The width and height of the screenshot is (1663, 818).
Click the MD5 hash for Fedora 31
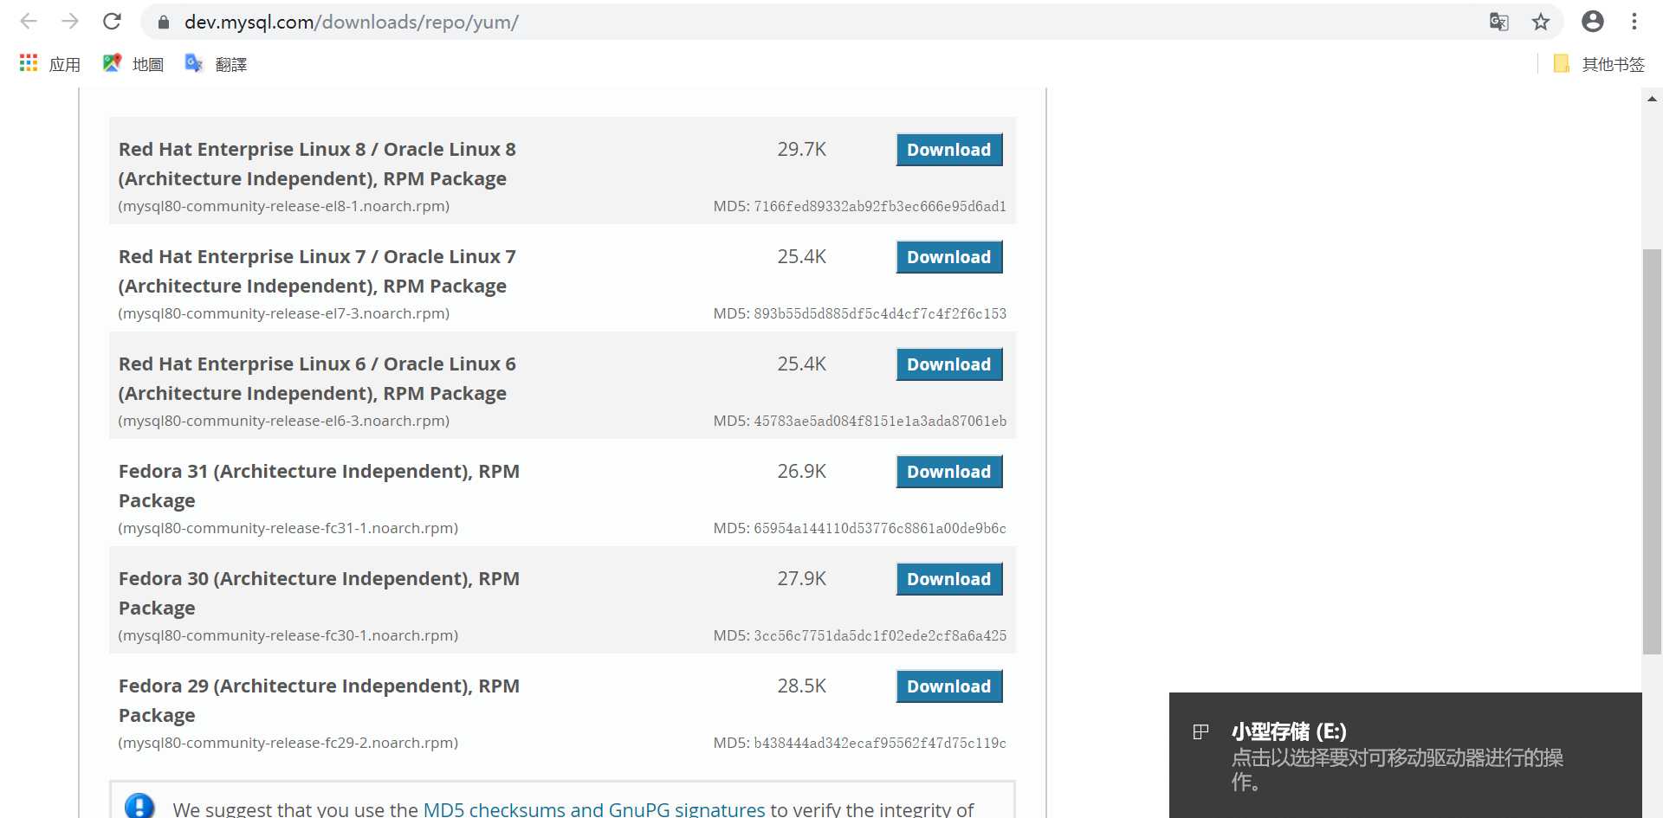(x=880, y=528)
